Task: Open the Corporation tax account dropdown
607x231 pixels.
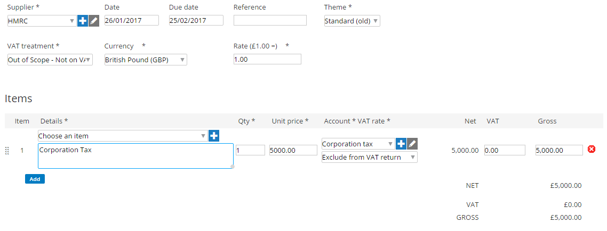Action: (x=358, y=144)
